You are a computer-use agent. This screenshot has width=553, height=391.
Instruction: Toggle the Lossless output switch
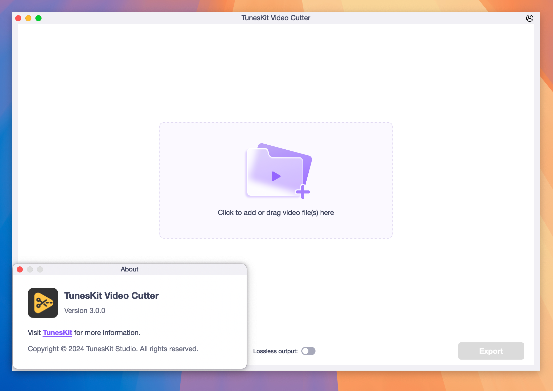point(308,351)
